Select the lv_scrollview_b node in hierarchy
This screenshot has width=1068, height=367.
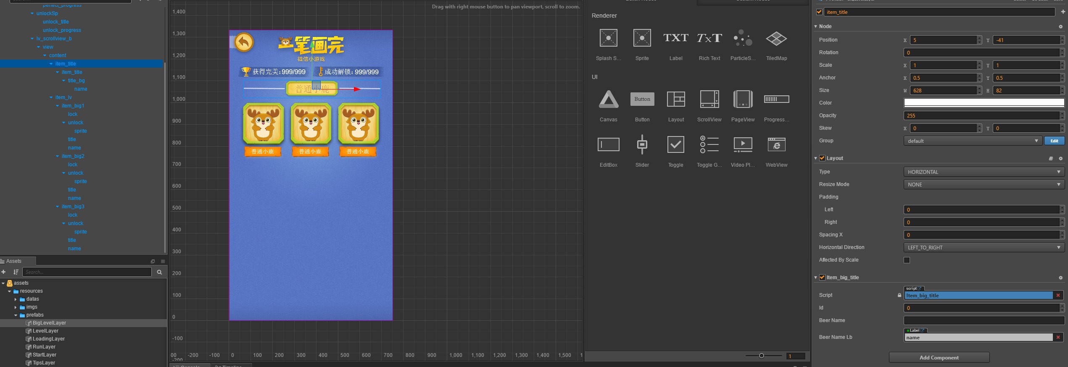click(54, 39)
